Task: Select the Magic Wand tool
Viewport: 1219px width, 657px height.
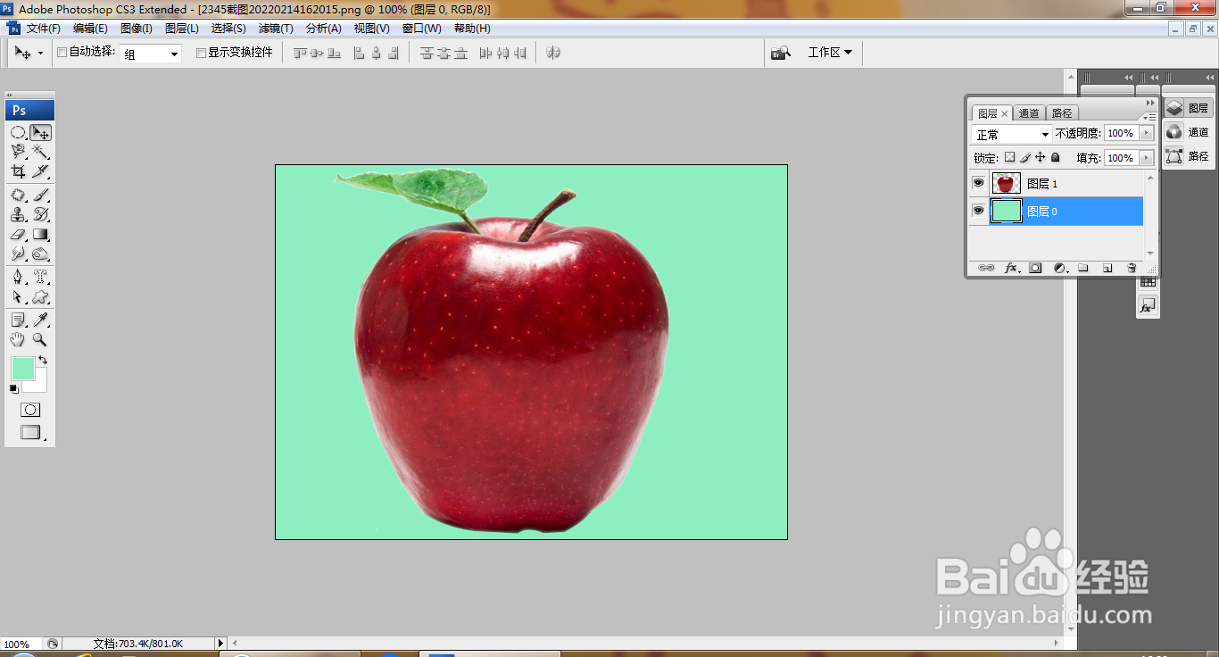Action: (40, 152)
